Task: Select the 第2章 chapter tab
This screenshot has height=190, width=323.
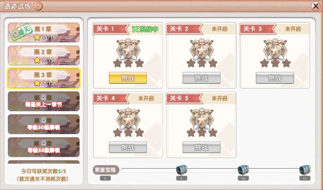Action: pos(44,55)
